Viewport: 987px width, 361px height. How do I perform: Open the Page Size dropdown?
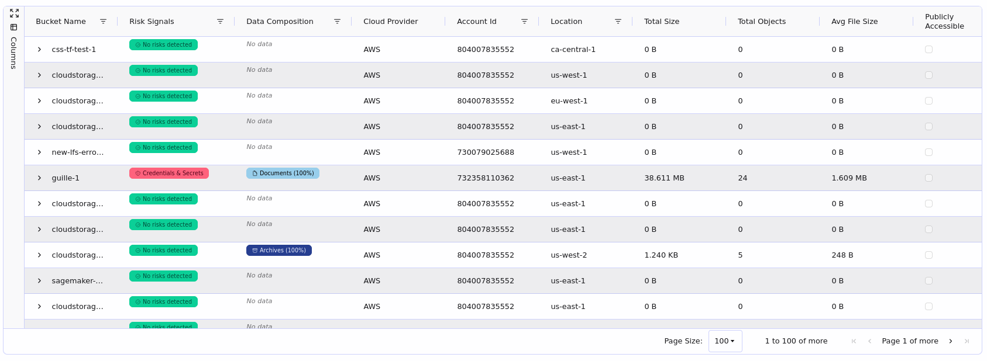pyautogui.click(x=725, y=341)
